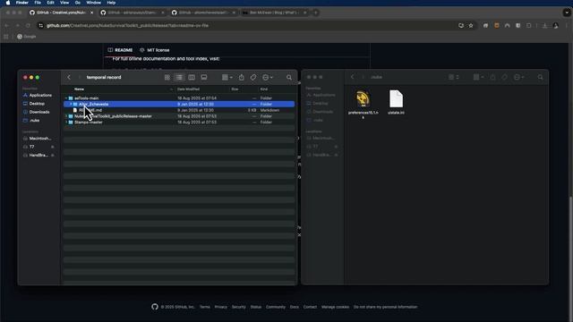Open the group-by dropdown in temporal record window
573x322 pixels.
[x=227, y=78]
